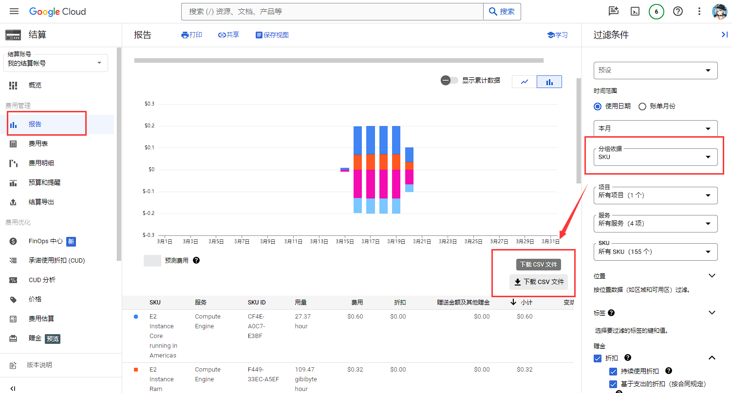Click help icon next to 持续使用折扣

pyautogui.click(x=669, y=371)
